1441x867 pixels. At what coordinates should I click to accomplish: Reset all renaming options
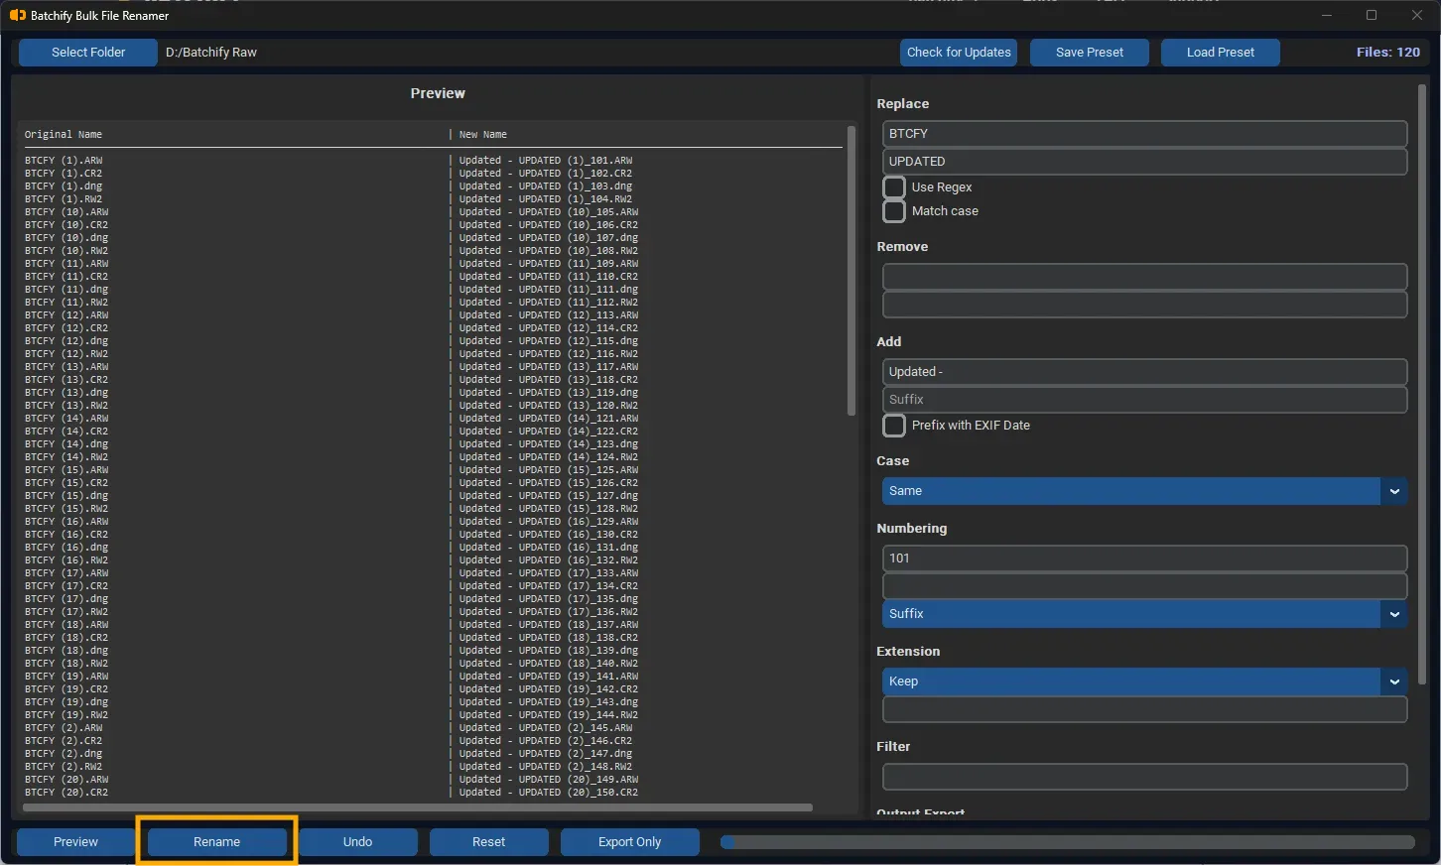click(488, 842)
